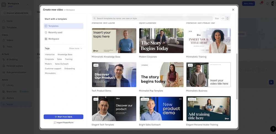Screen dimensions: 276x134
Task: Open Avatars in the background sidebar
Action: pyautogui.click(x=16, y=98)
